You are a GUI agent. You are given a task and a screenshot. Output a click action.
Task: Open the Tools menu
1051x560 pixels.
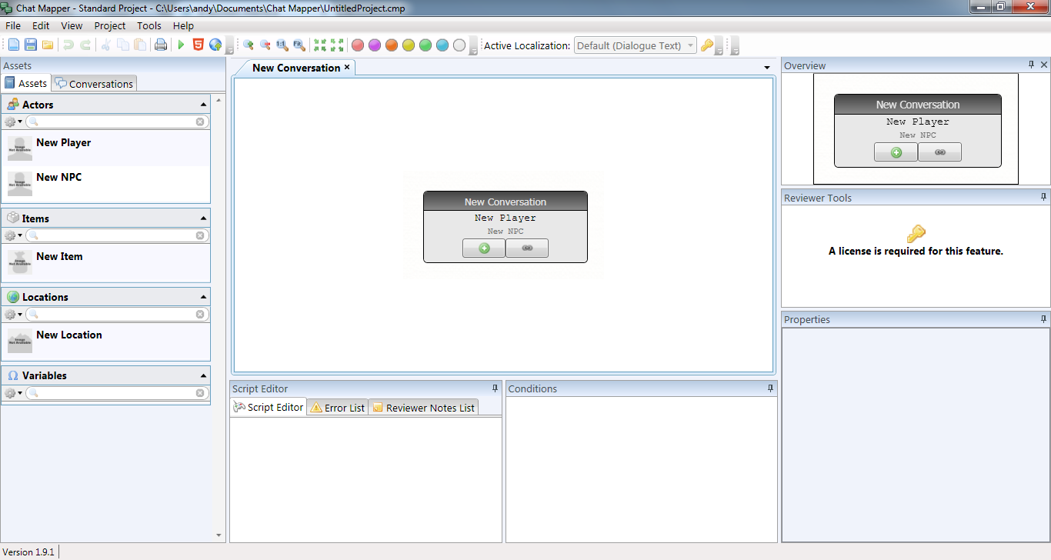pos(149,25)
